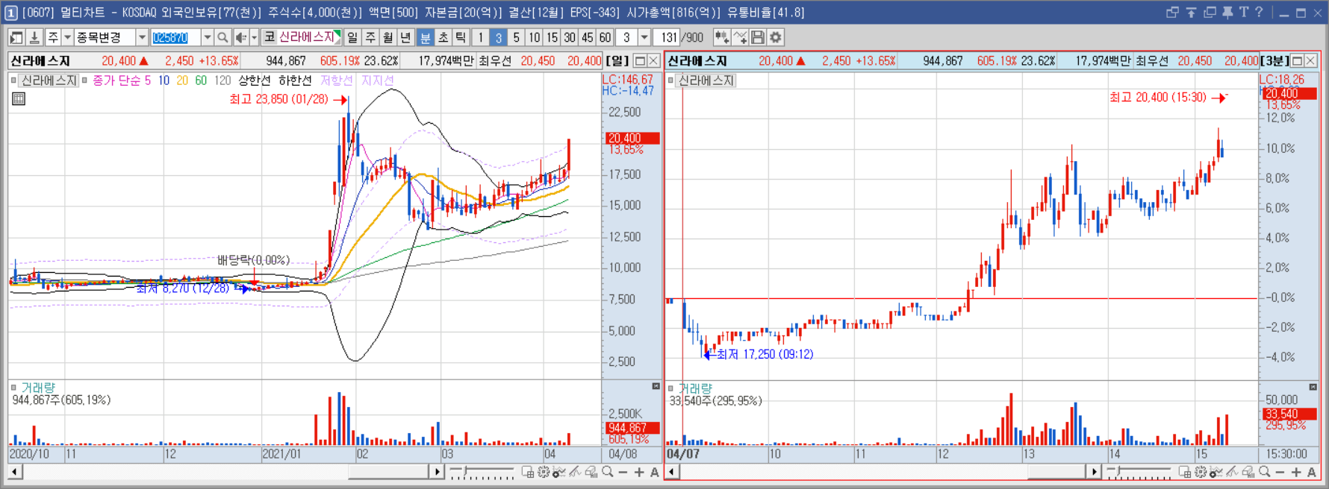Click 거래량 label in 3분 chart
The width and height of the screenshot is (1329, 489).
pyautogui.click(x=695, y=388)
